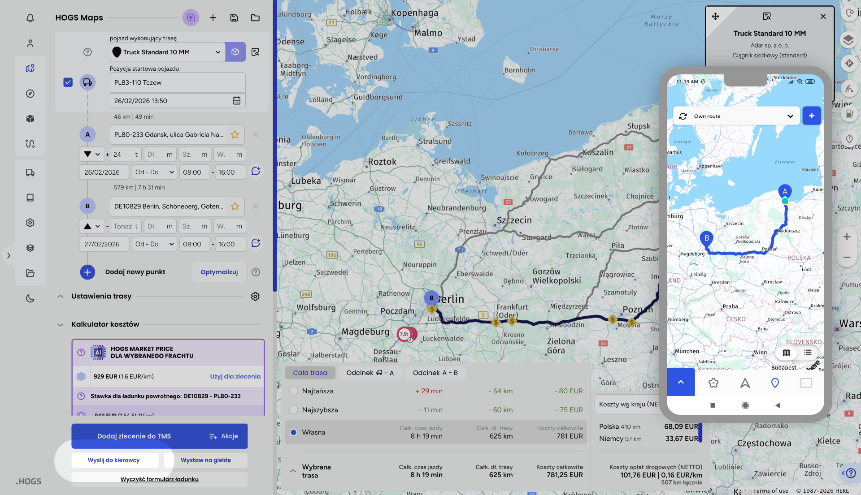Screen dimensions: 861x495
Task: Open the Truck Standard 10 MM vehicle dropdown
Action: [x=167, y=52]
